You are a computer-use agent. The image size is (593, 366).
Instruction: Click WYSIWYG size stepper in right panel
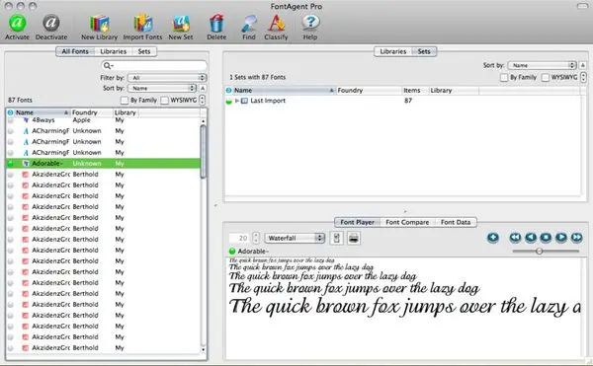(583, 77)
